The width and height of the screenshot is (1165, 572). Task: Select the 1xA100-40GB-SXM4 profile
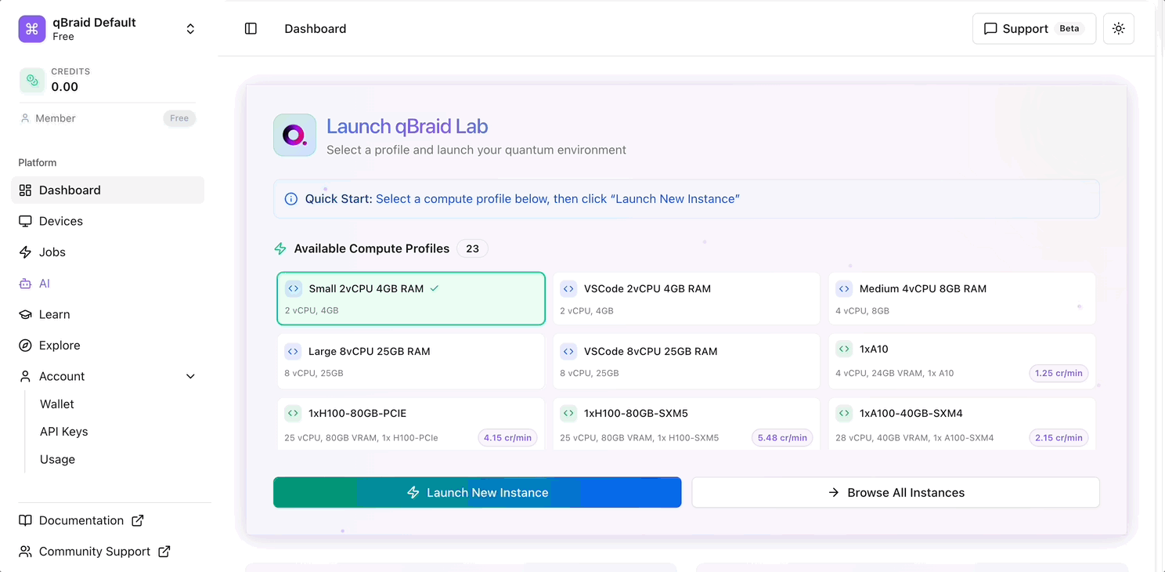click(x=962, y=424)
